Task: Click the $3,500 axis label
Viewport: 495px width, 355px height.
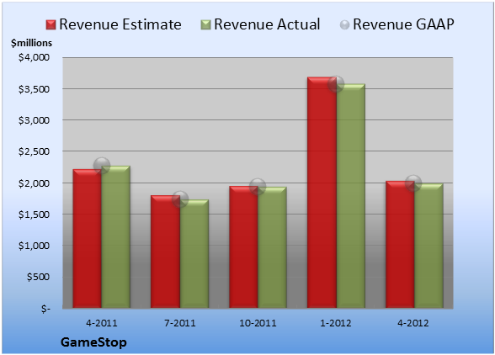Action: pos(34,89)
